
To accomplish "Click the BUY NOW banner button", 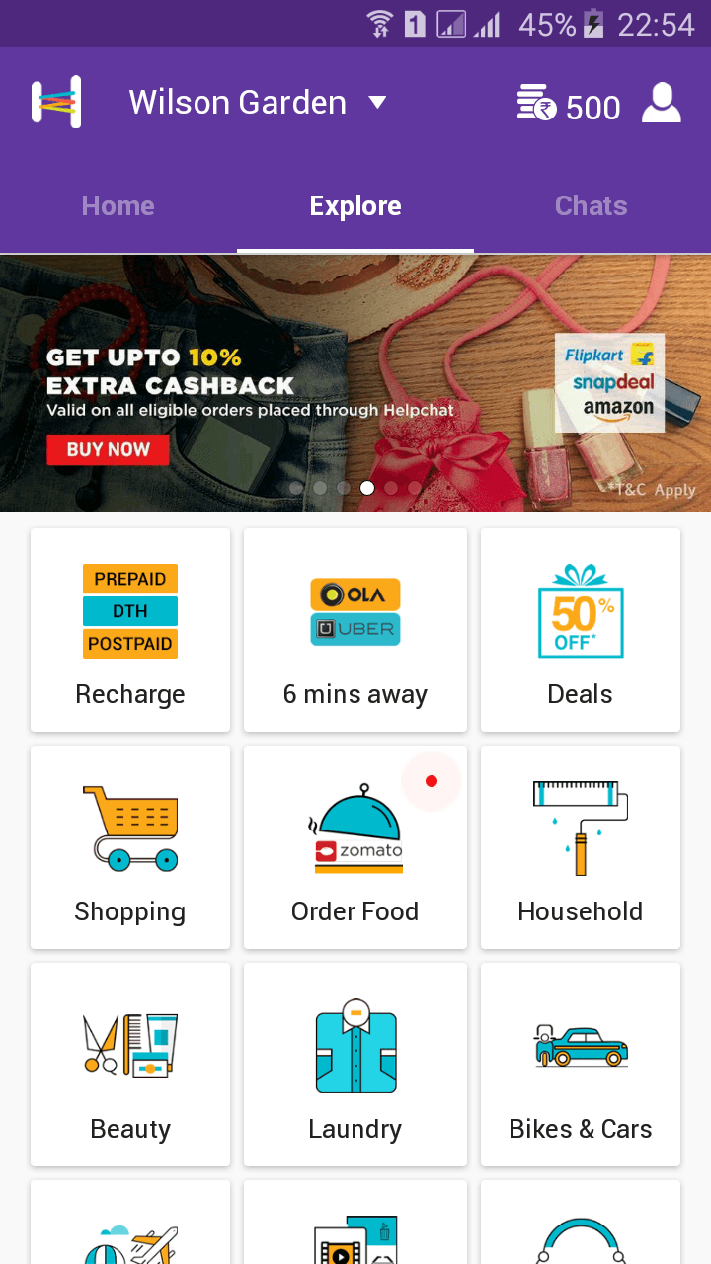I will pyautogui.click(x=109, y=449).
